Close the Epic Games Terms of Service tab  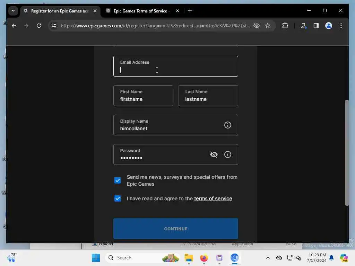pos(177,11)
